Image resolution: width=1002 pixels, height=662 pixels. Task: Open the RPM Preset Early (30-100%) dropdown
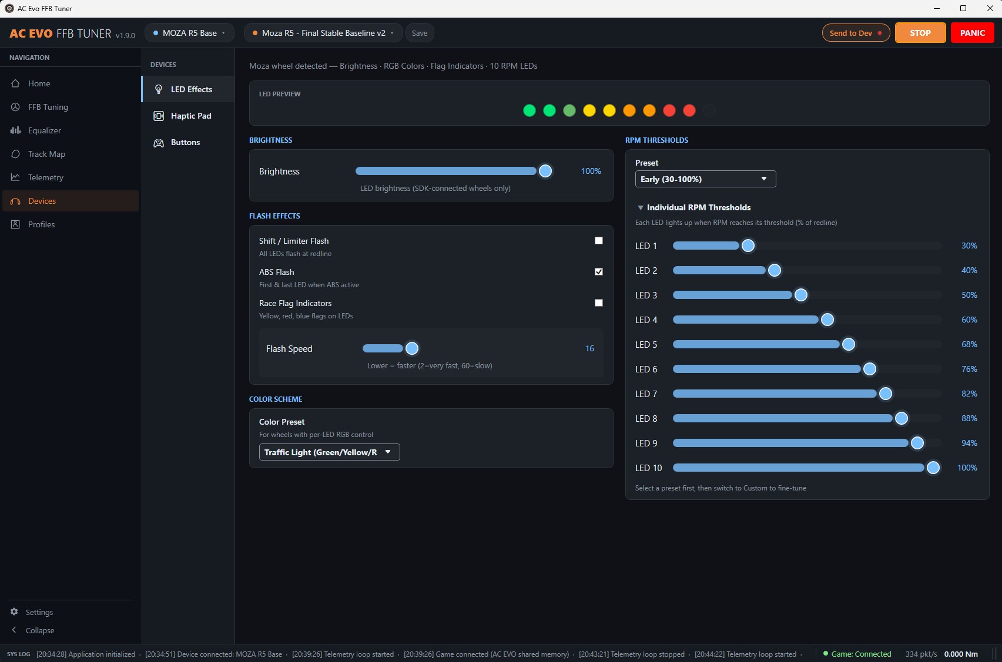point(705,179)
